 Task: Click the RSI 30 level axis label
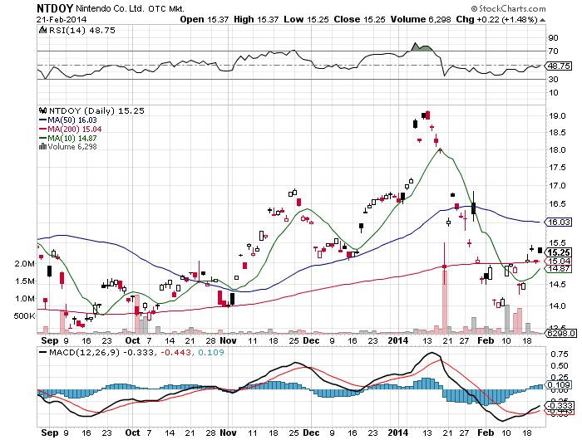pos(554,80)
